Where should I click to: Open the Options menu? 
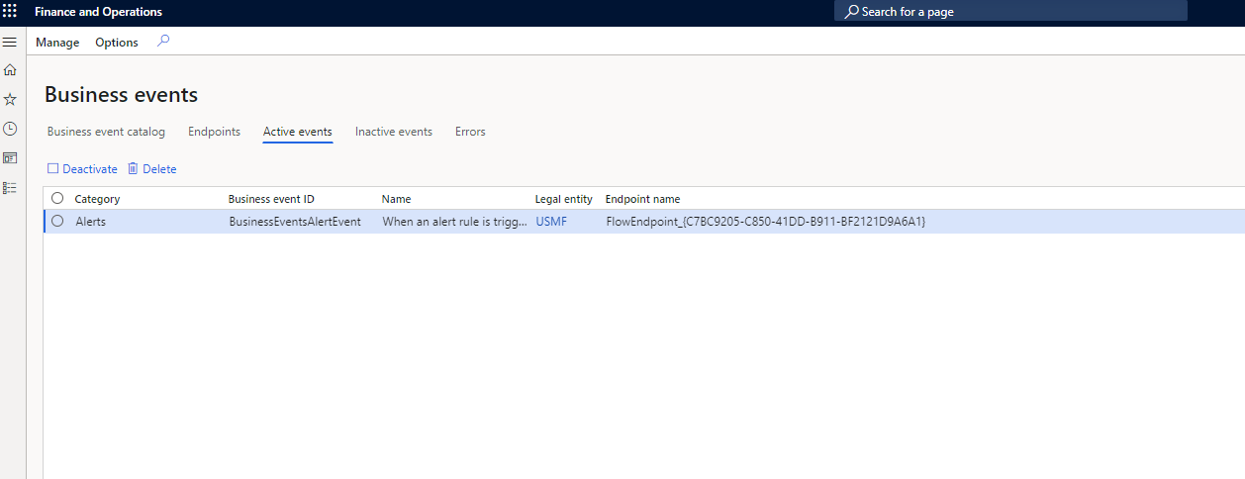pos(117,43)
